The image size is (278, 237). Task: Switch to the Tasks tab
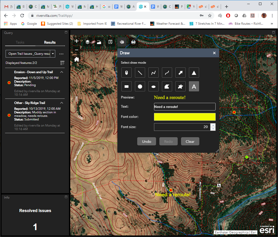pos(20,42)
